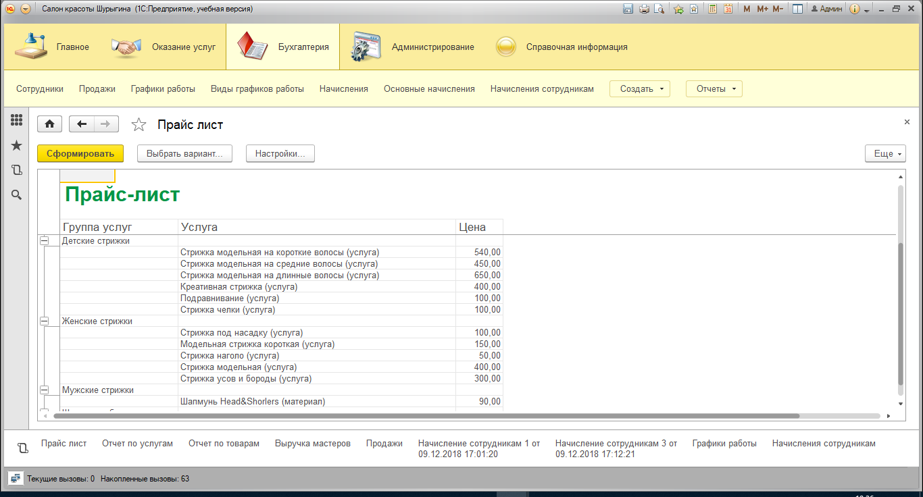Click Выбрать вариант... button
Screen dimensions: 923x497
(x=184, y=154)
